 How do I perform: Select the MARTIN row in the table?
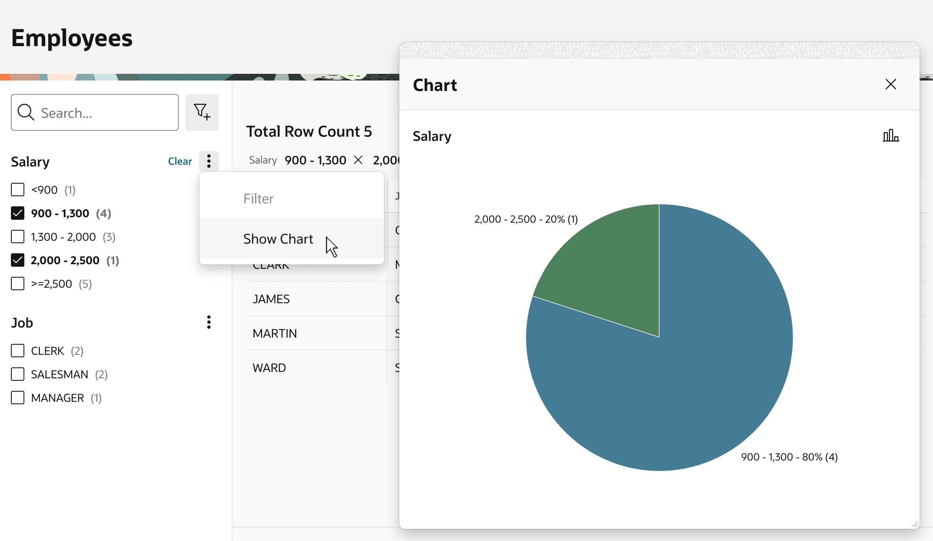tap(322, 333)
